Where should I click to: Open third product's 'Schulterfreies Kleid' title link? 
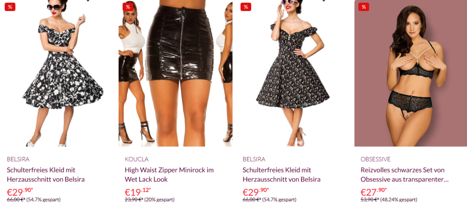click(281, 175)
